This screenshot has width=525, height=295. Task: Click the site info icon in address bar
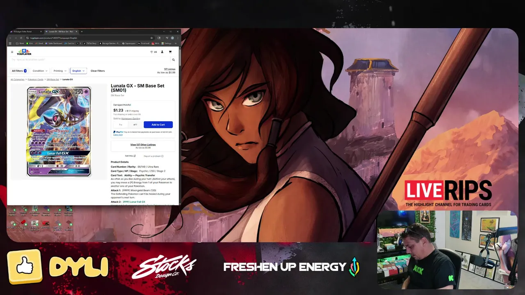pos(27,38)
